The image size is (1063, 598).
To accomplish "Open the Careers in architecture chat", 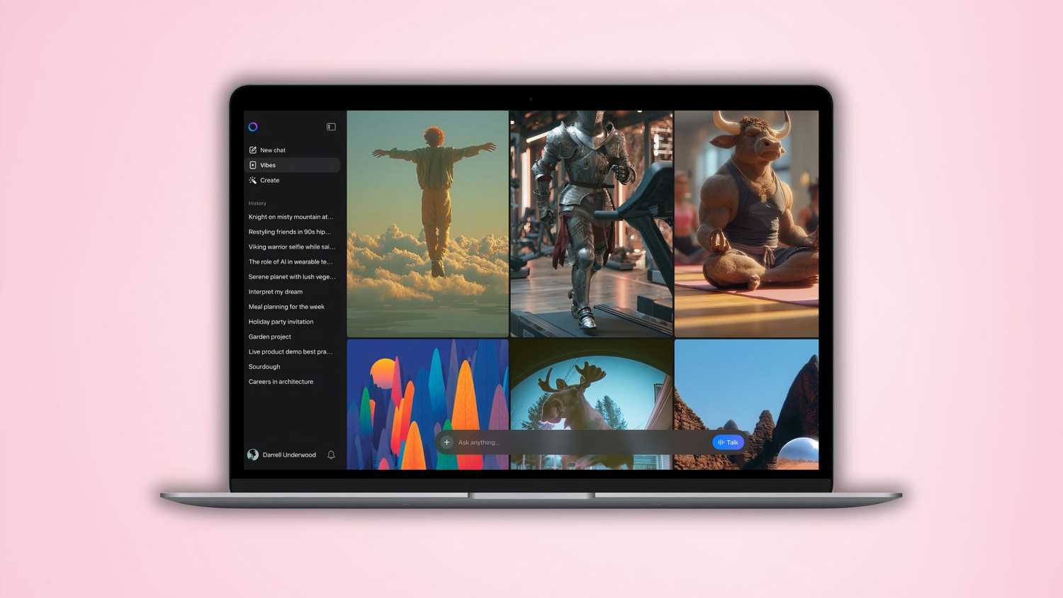I will (281, 381).
